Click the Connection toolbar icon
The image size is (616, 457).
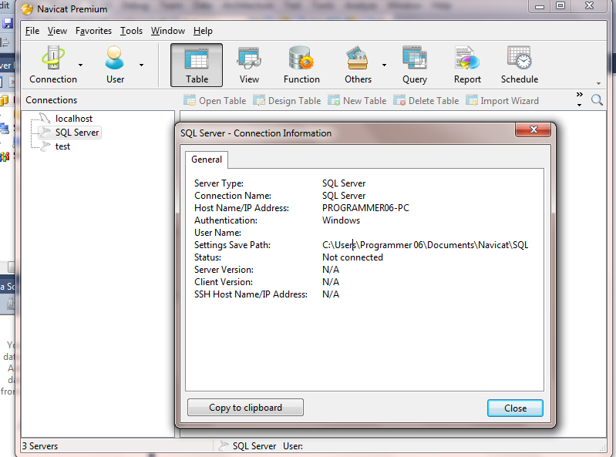pos(53,65)
